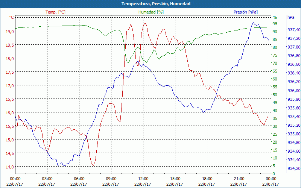
Task: Click pressure axis value 936,40
Action: click(x=294, y=73)
